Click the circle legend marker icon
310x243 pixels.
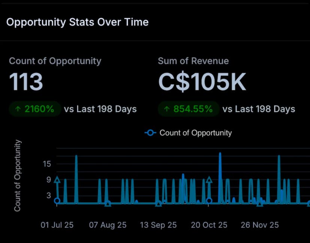pyautogui.click(x=151, y=133)
